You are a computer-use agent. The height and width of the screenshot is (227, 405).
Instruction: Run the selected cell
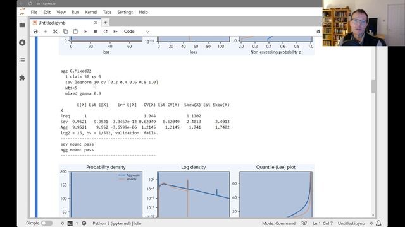85,32
